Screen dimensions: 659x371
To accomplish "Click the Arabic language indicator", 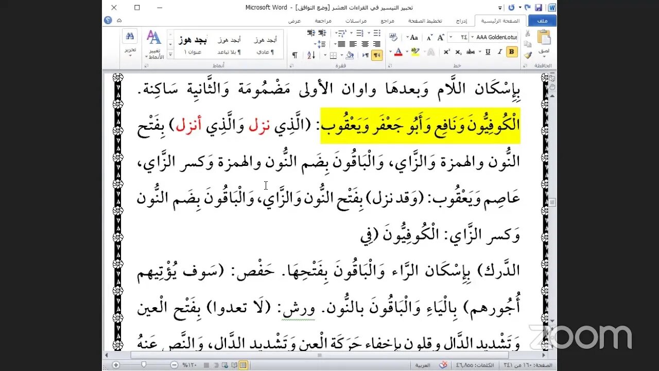I will click(x=423, y=365).
